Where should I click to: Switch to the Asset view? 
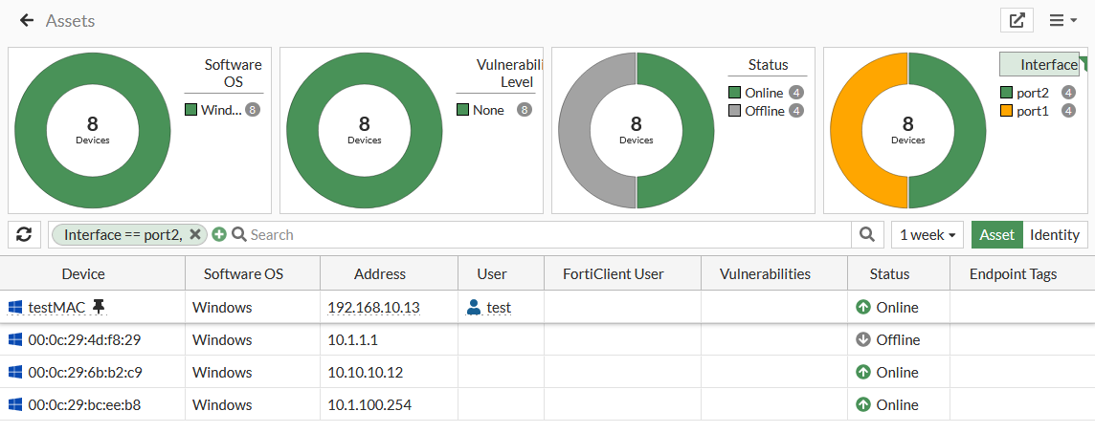(996, 234)
